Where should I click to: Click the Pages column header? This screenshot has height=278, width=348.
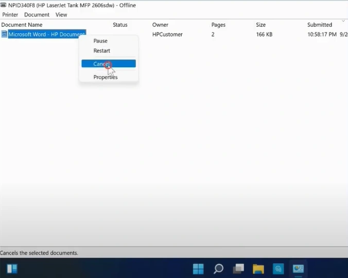pyautogui.click(x=219, y=25)
